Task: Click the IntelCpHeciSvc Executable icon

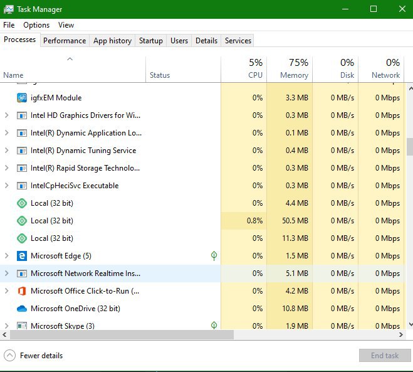Action: click(x=22, y=186)
